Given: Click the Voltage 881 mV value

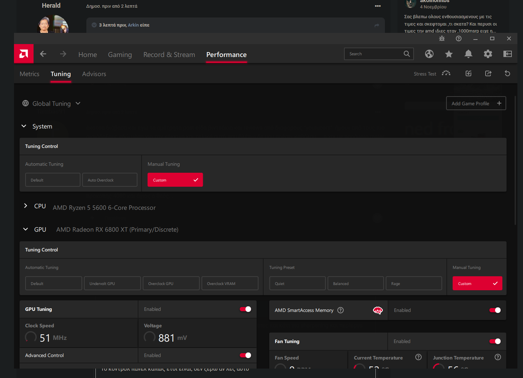Looking at the screenshot, I should coord(173,338).
